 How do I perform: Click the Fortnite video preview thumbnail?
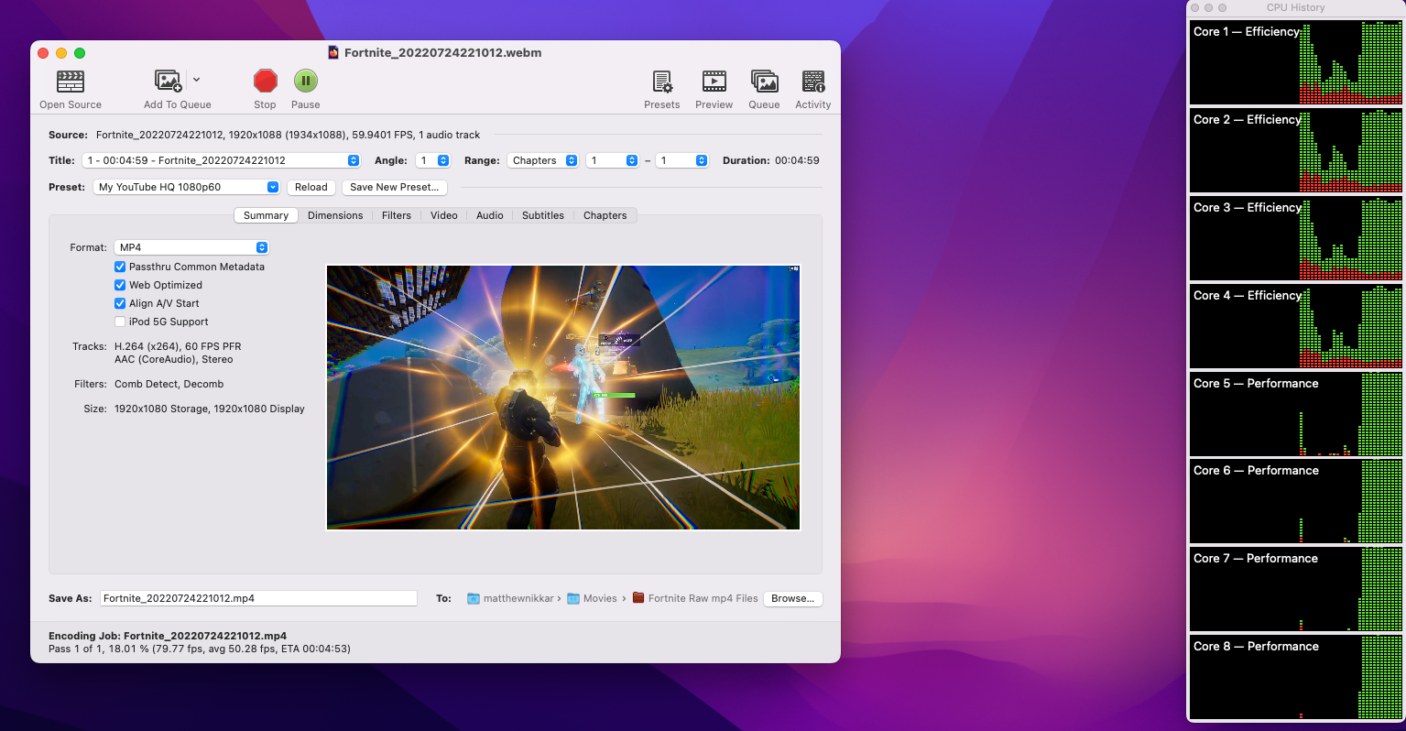point(563,398)
